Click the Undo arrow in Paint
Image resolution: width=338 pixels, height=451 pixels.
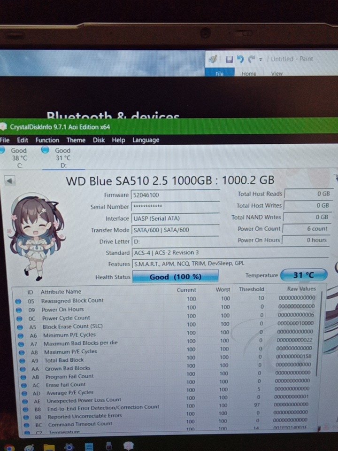[x=240, y=59]
